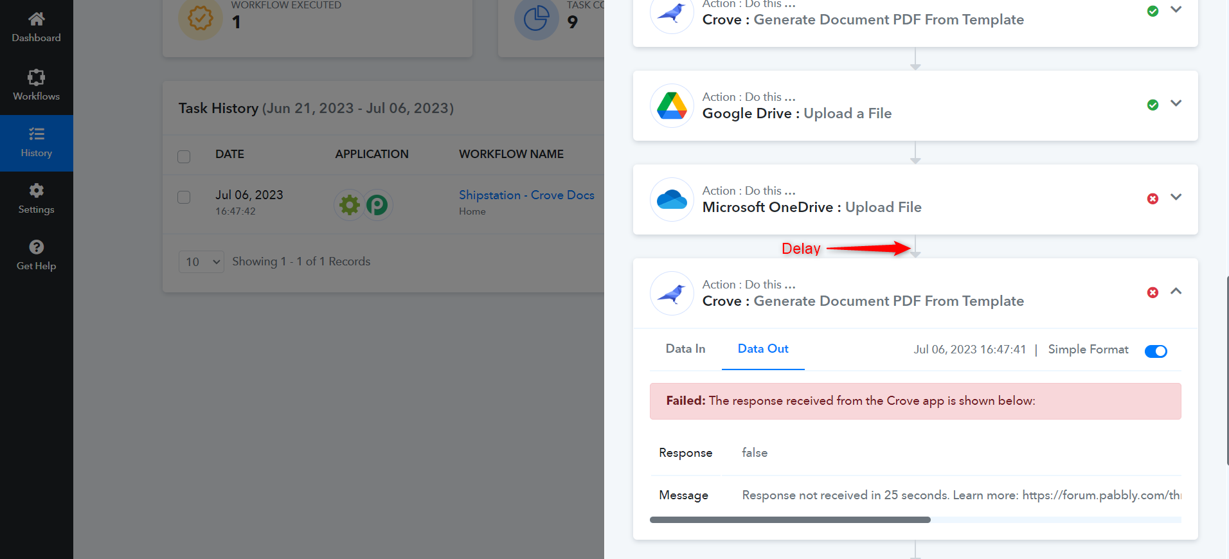
Task: Click the 'Jul 06, 2023 16:47:41' timestamp
Action: coord(970,350)
